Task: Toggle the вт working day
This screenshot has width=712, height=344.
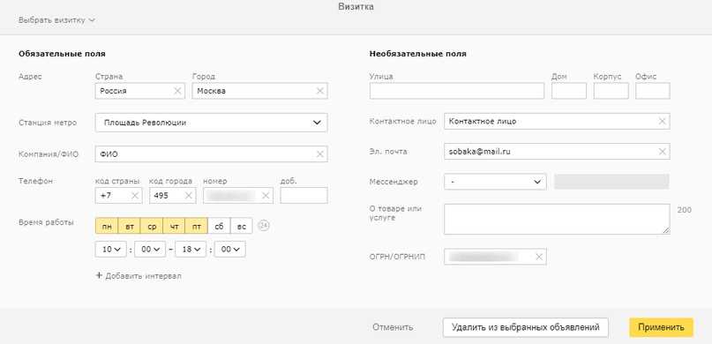Action: click(130, 226)
